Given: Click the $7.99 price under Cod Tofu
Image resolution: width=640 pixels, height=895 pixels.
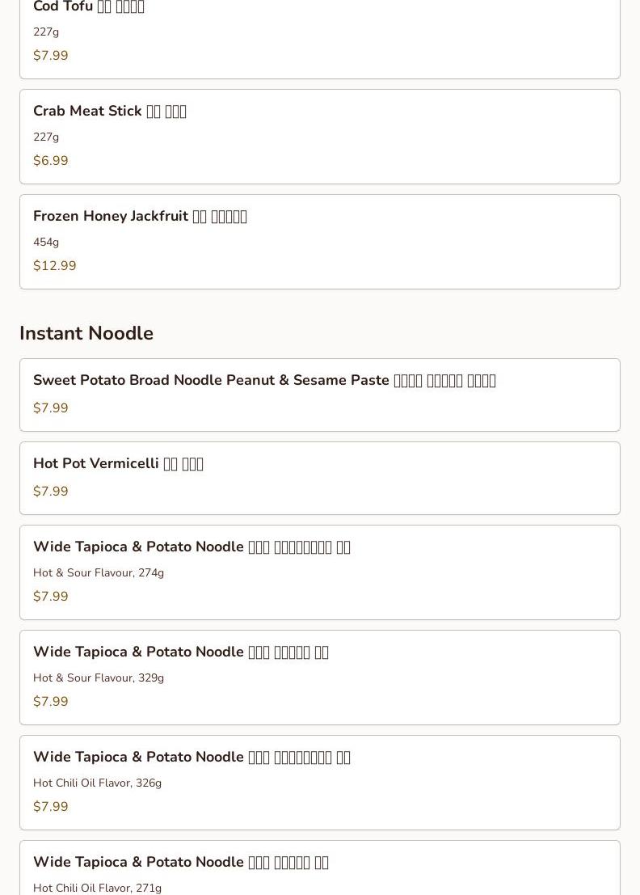Looking at the screenshot, I should pyautogui.click(x=51, y=55).
